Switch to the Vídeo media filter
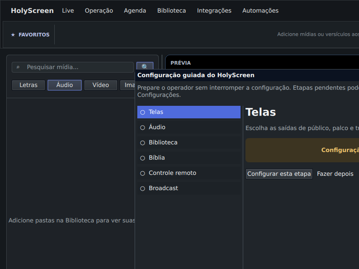This screenshot has width=359, height=269. coord(101,85)
